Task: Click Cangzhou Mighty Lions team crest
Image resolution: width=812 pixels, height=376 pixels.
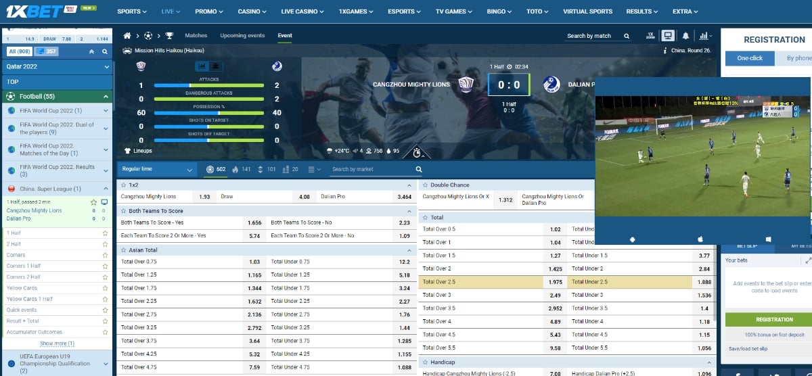Action: coord(466,85)
